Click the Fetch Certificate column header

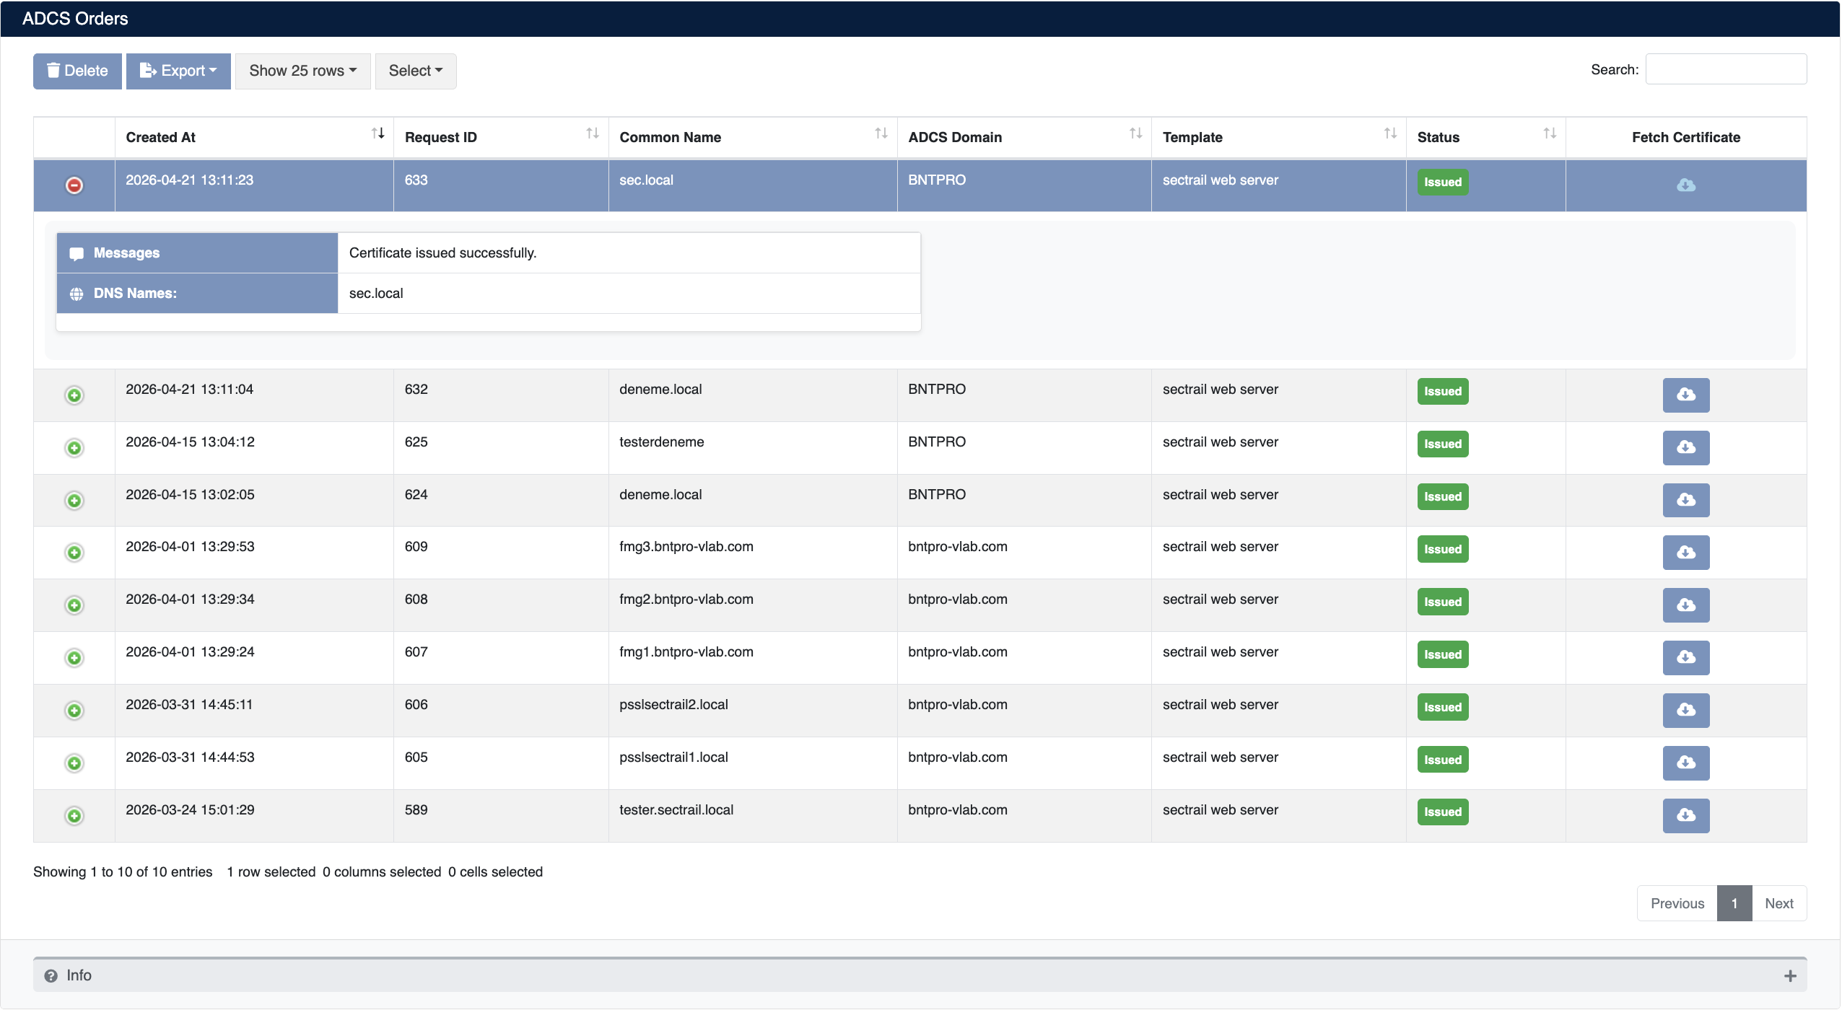[1685, 137]
